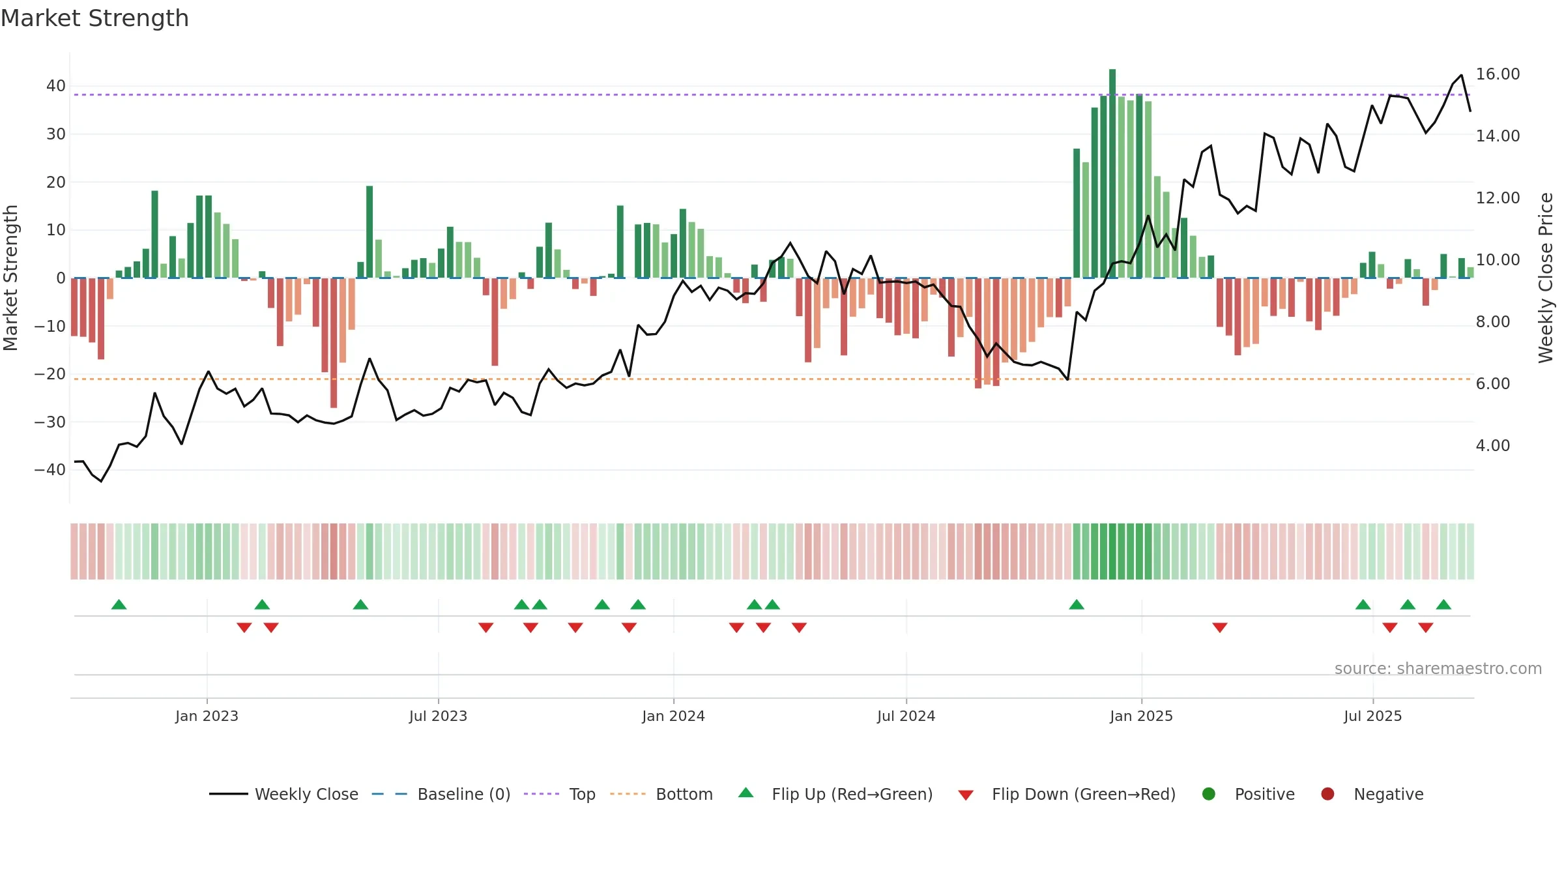This screenshot has width=1564, height=880.
Task: Toggle the Negative legend entry
Action: pyautogui.click(x=1372, y=794)
